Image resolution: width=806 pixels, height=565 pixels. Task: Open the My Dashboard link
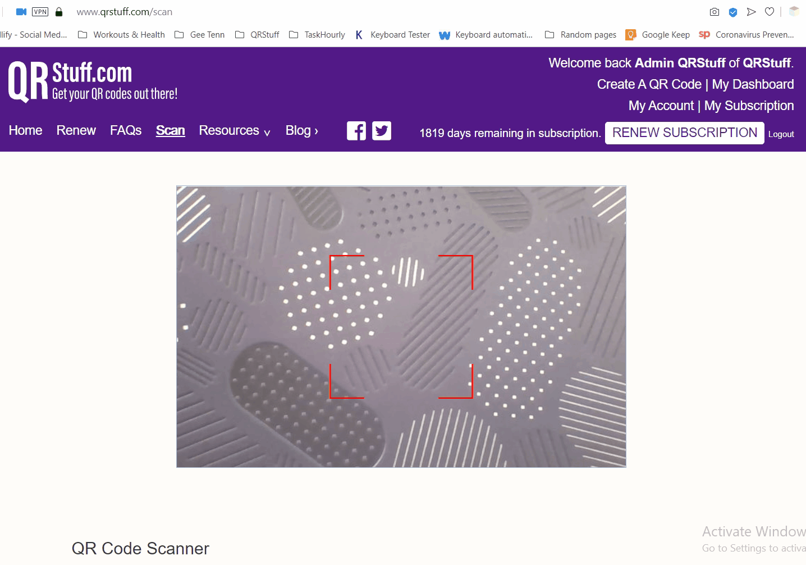[753, 84]
